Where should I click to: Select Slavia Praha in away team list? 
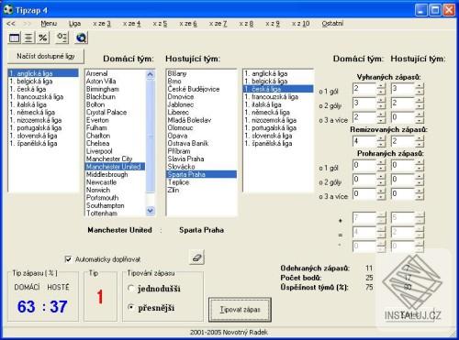[x=201, y=159]
